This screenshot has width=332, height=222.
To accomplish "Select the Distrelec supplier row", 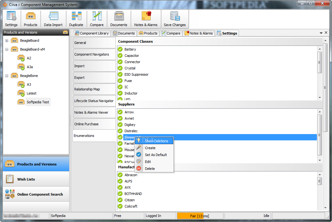I will (x=217, y=131).
